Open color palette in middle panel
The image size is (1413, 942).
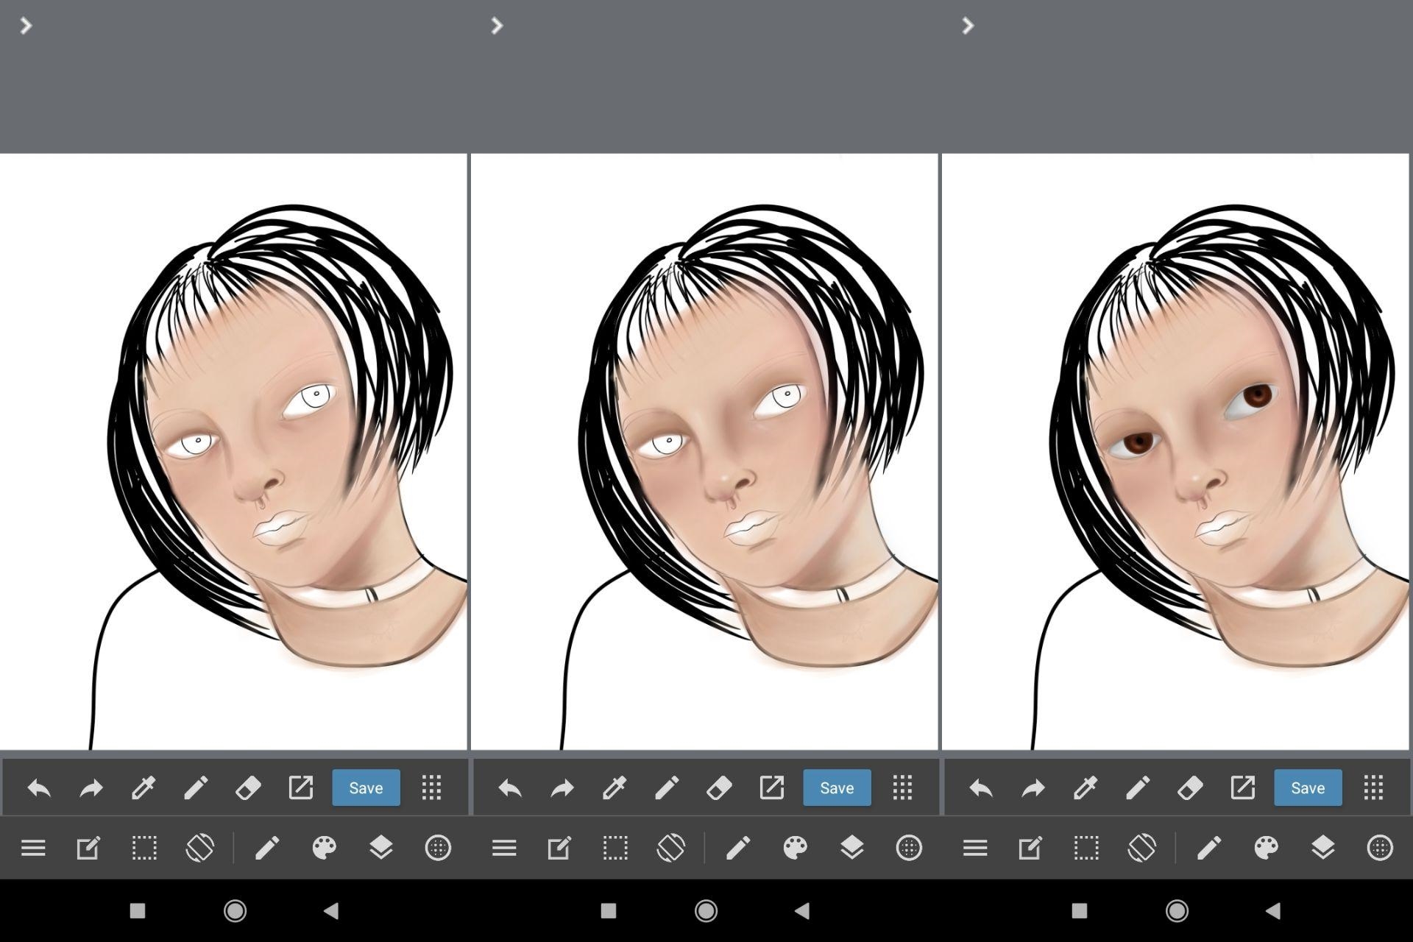click(796, 848)
